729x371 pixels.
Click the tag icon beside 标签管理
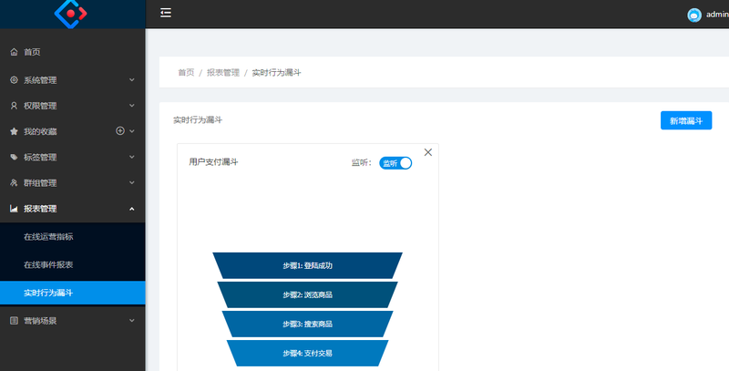point(14,157)
